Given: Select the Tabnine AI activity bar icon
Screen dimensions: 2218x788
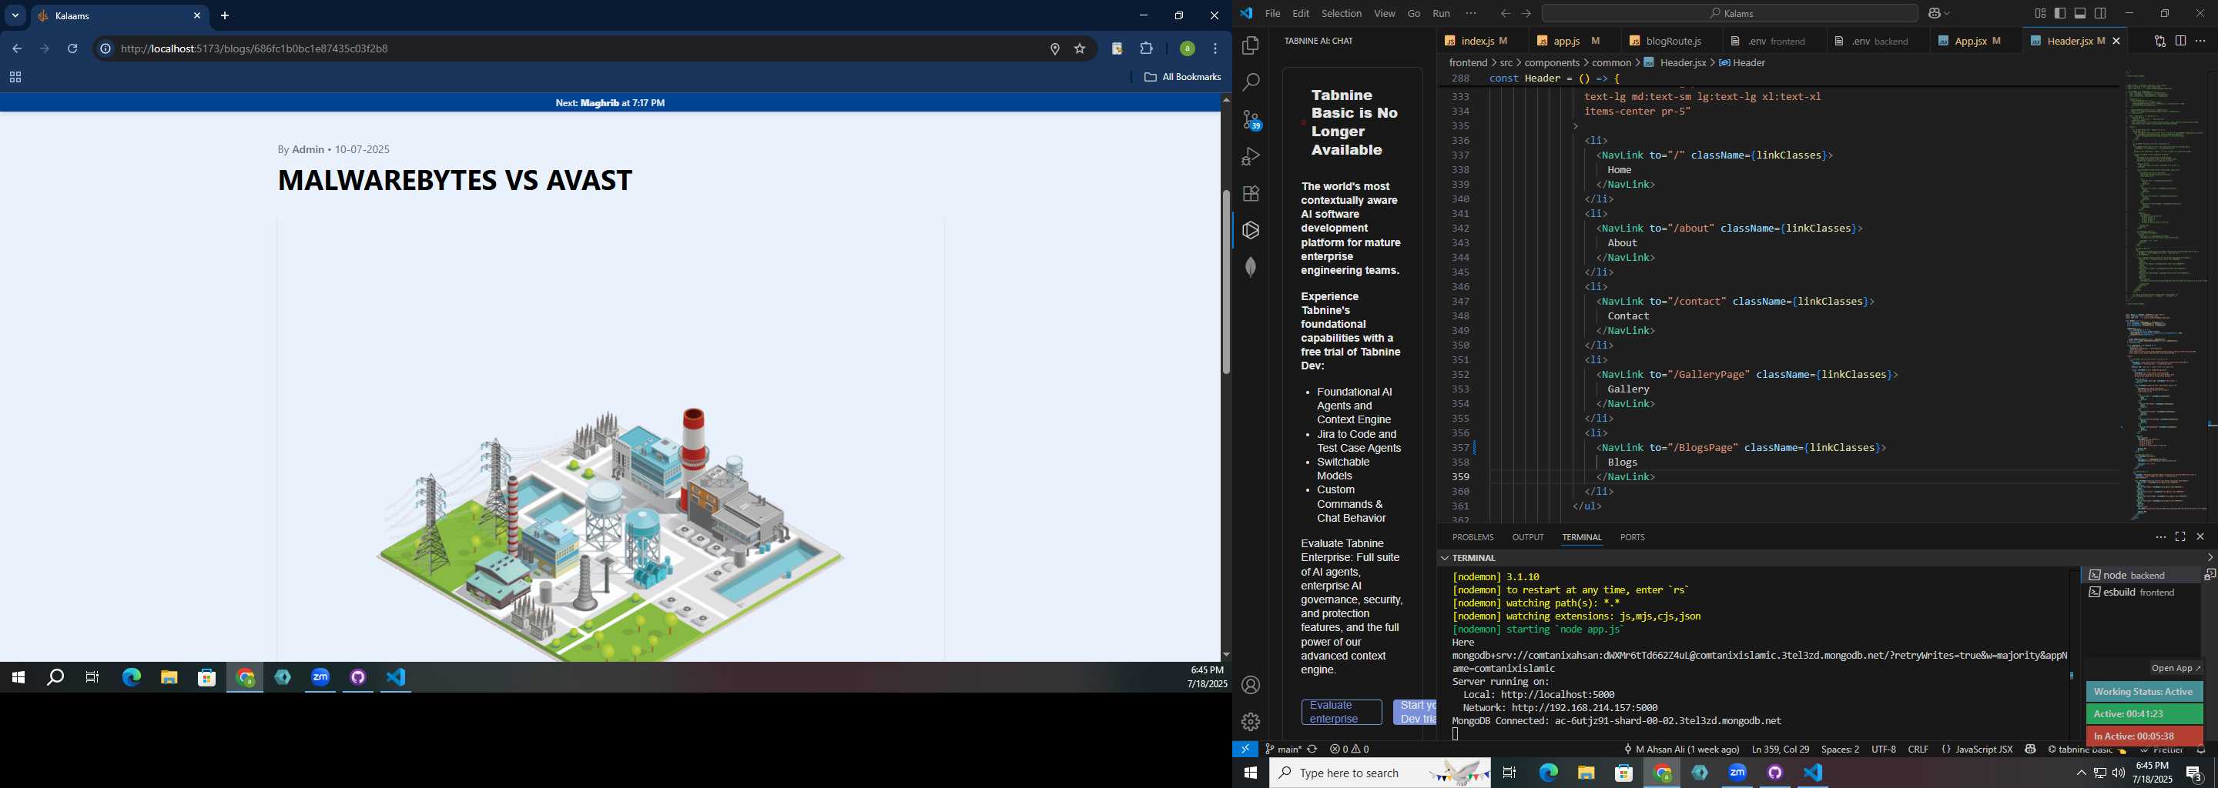Looking at the screenshot, I should (x=1250, y=231).
